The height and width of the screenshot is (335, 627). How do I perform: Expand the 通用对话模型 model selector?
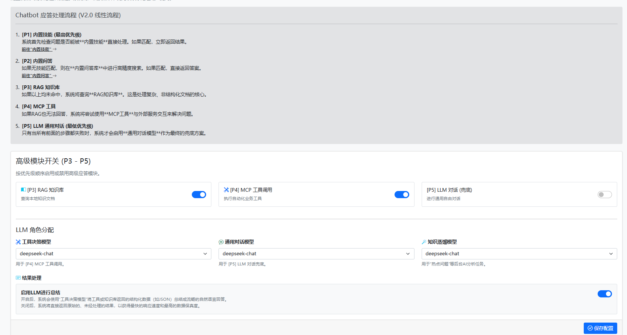(316, 254)
